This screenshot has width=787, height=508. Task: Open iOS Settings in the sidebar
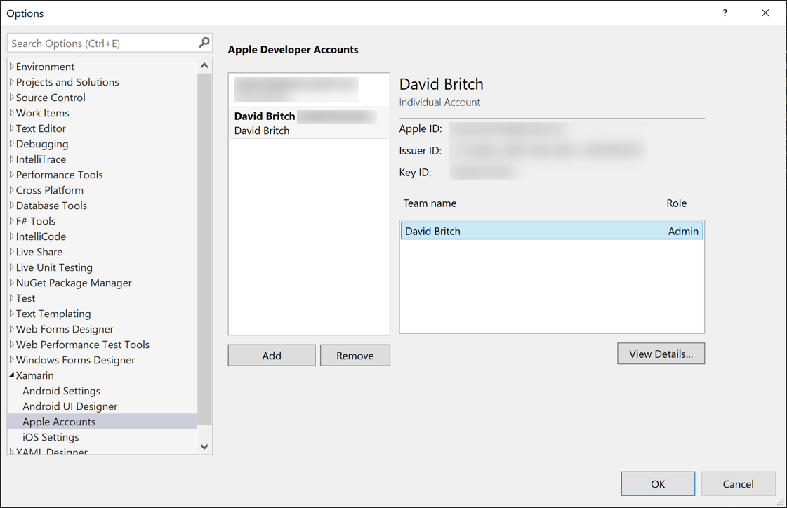point(49,436)
